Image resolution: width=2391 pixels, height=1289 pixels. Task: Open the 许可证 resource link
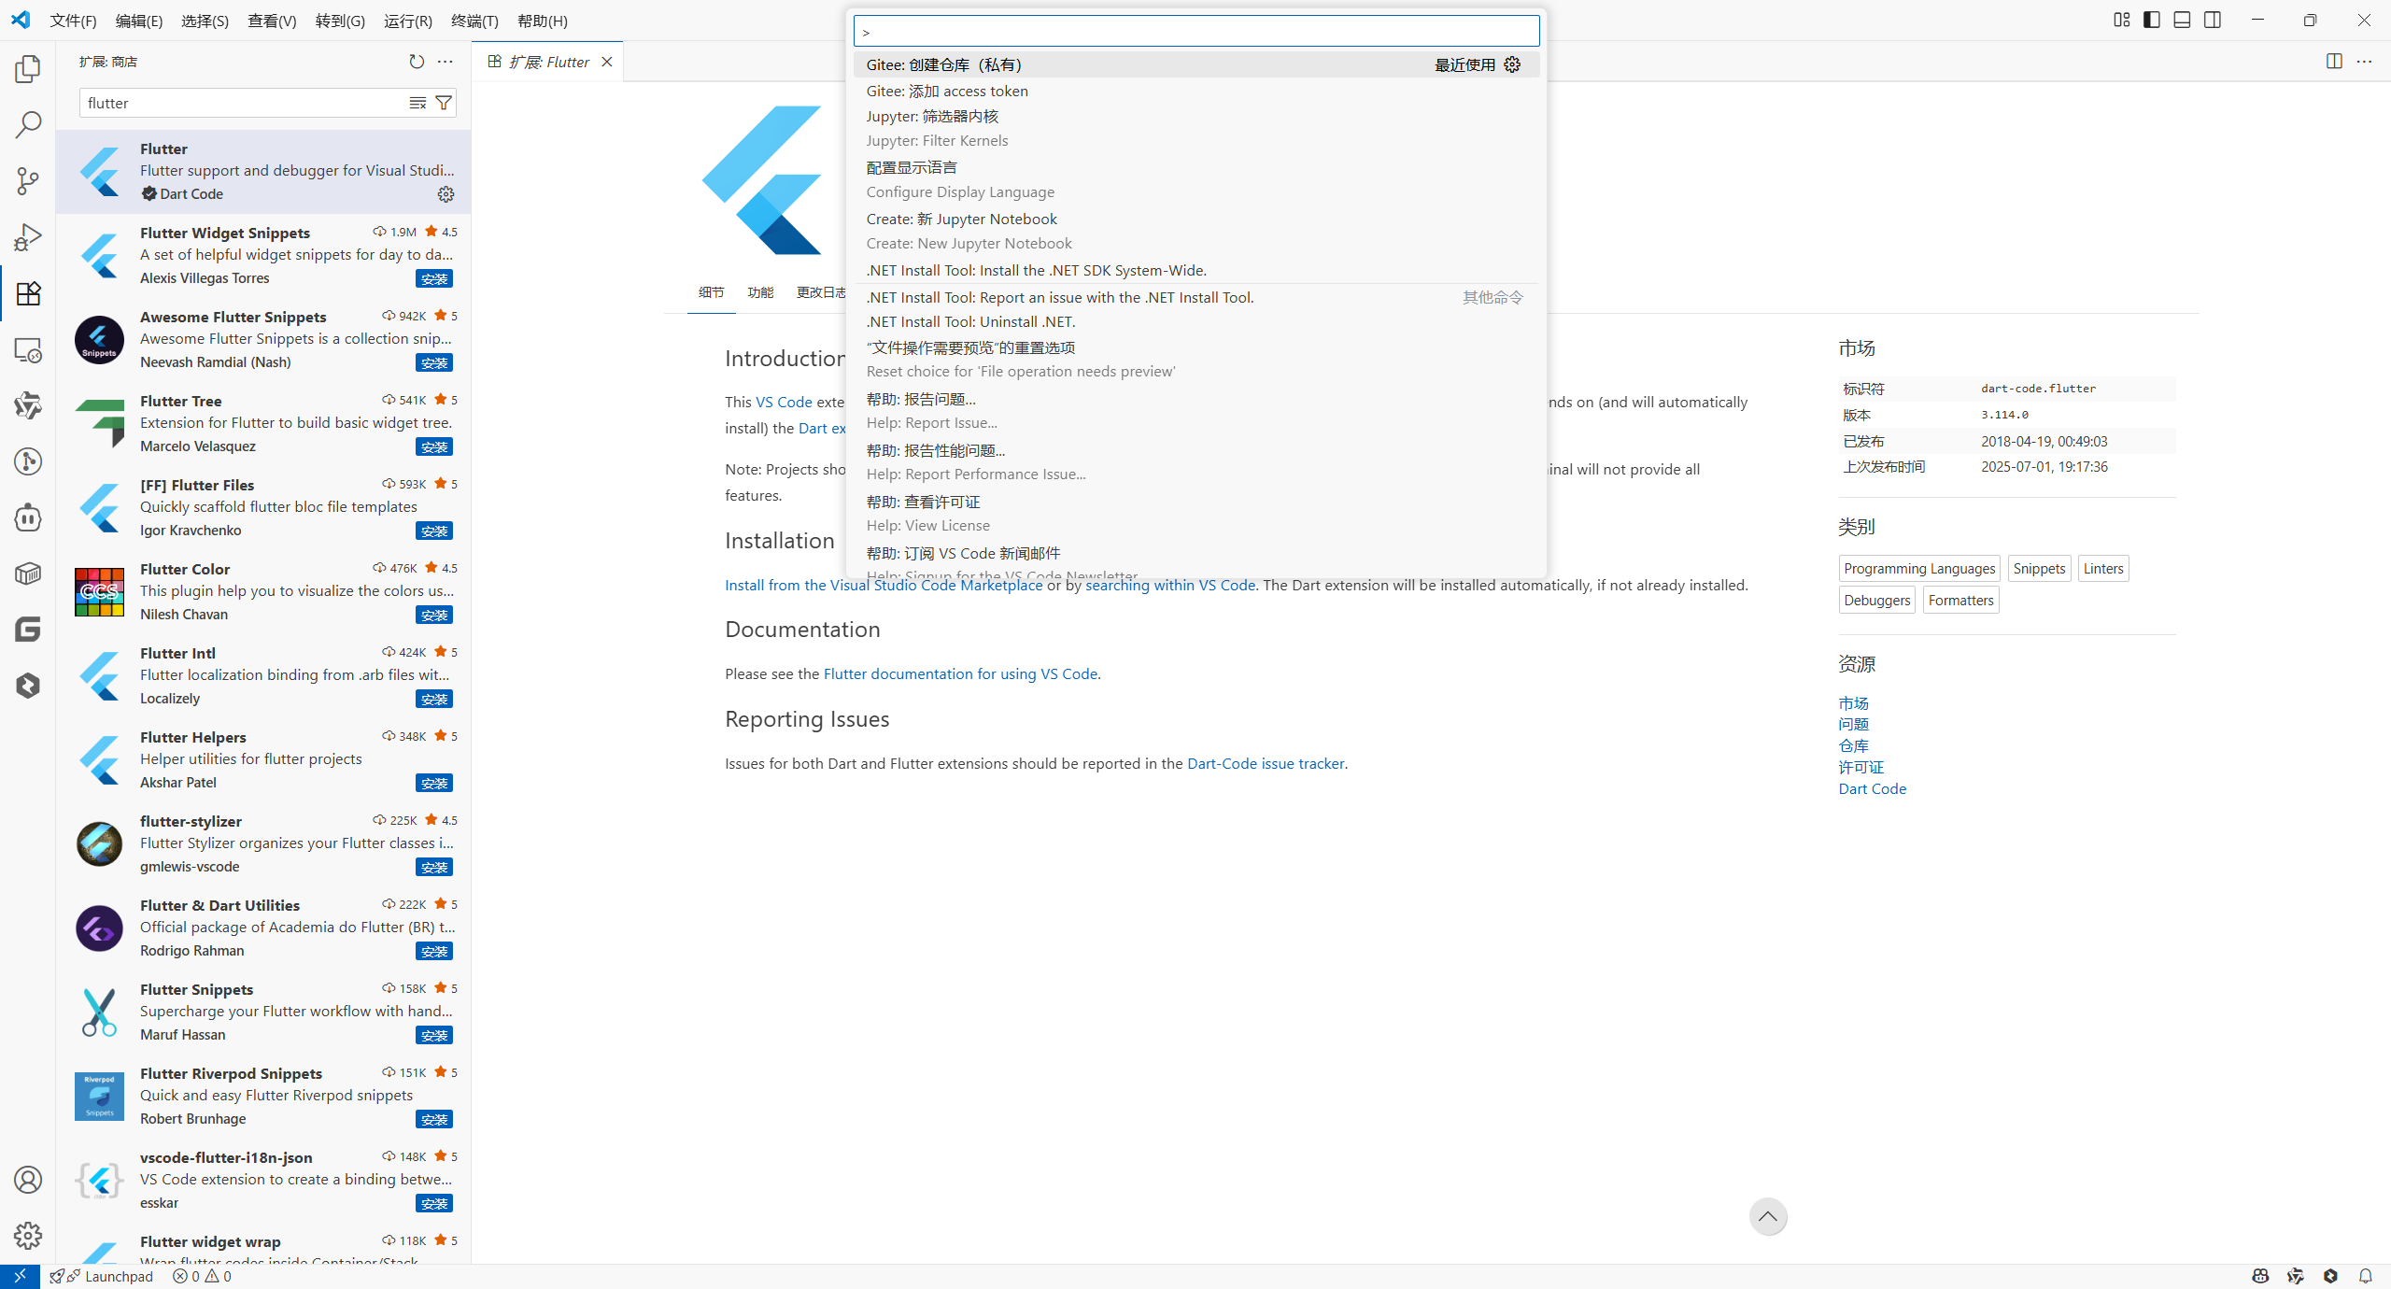coord(1860,767)
